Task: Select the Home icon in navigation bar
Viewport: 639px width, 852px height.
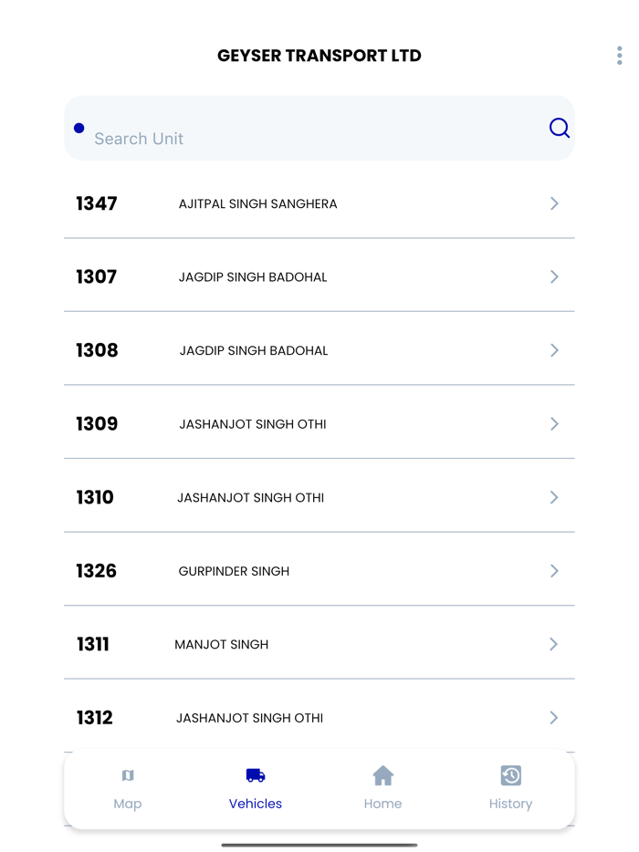Action: 382,774
